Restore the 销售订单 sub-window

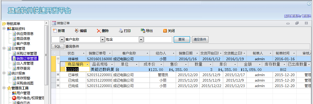[297, 23]
